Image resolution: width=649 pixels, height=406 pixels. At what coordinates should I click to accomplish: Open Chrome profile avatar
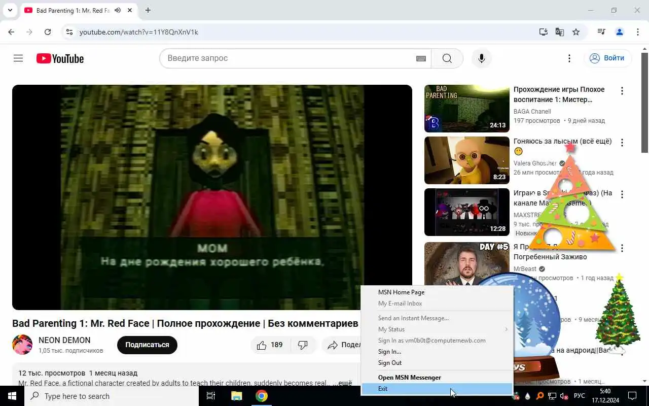619,32
